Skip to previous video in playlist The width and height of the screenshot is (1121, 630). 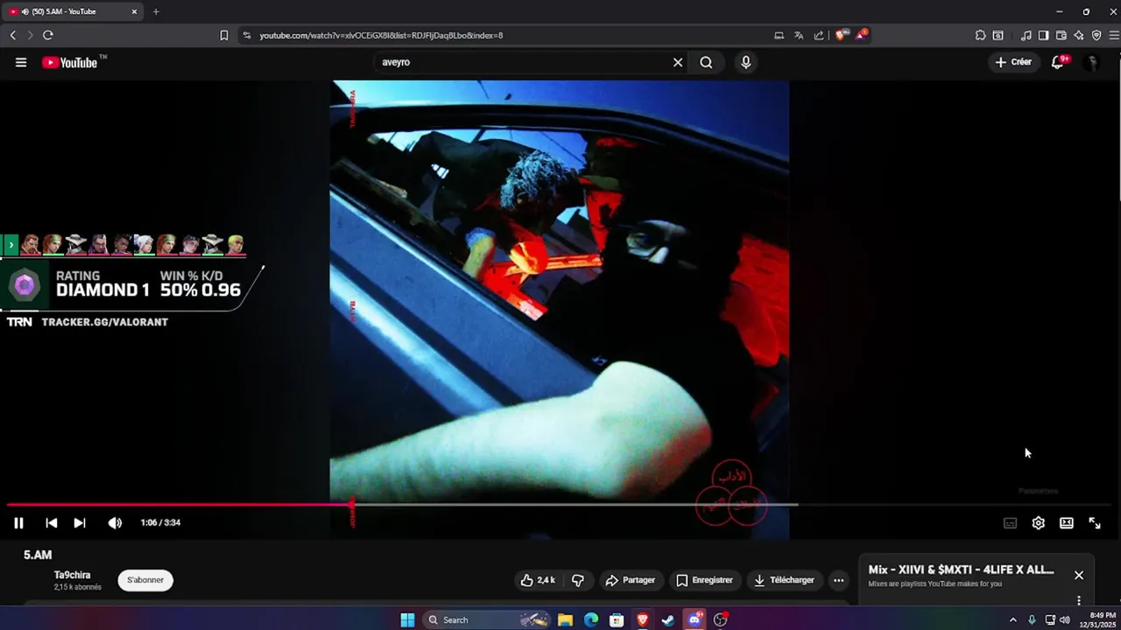click(51, 522)
